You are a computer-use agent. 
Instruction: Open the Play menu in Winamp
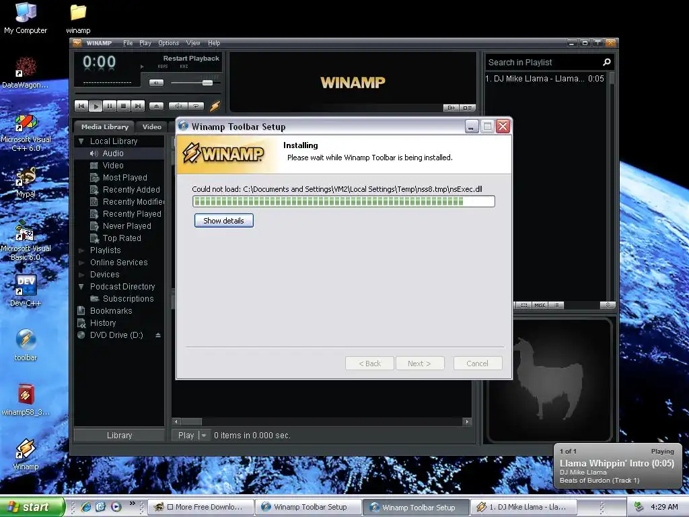tap(145, 43)
